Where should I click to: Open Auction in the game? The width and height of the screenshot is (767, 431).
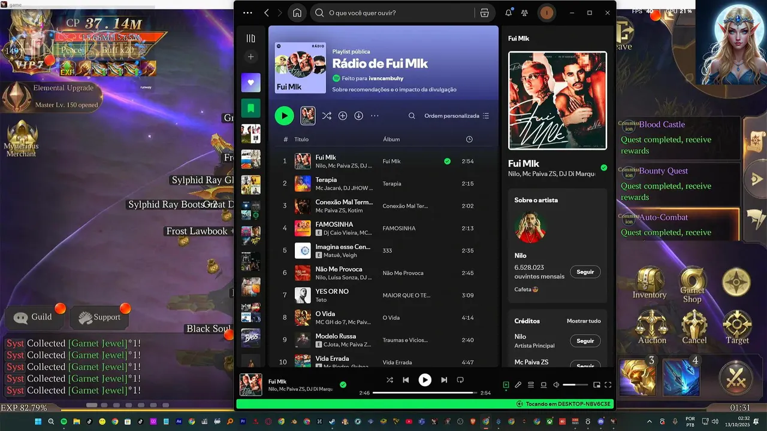click(652, 327)
